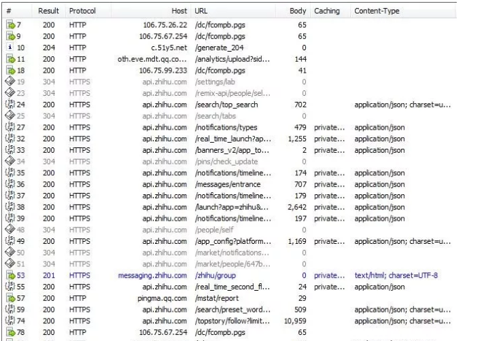Select the messaging.zhihu.com host cell

tap(152, 276)
